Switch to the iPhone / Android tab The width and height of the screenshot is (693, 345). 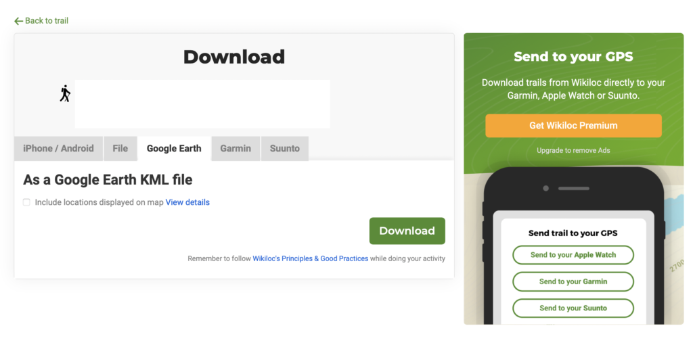click(x=58, y=148)
